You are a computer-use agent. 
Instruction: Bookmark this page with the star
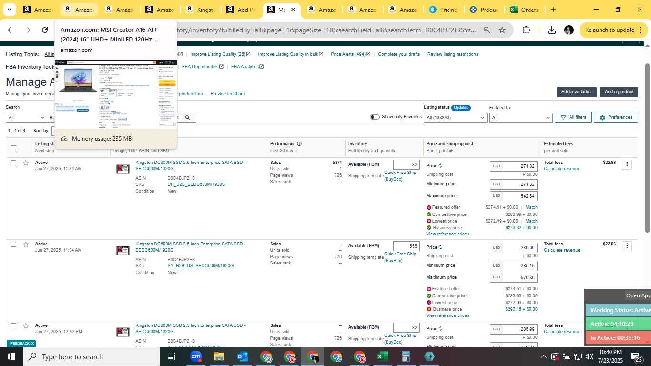click(x=502, y=30)
